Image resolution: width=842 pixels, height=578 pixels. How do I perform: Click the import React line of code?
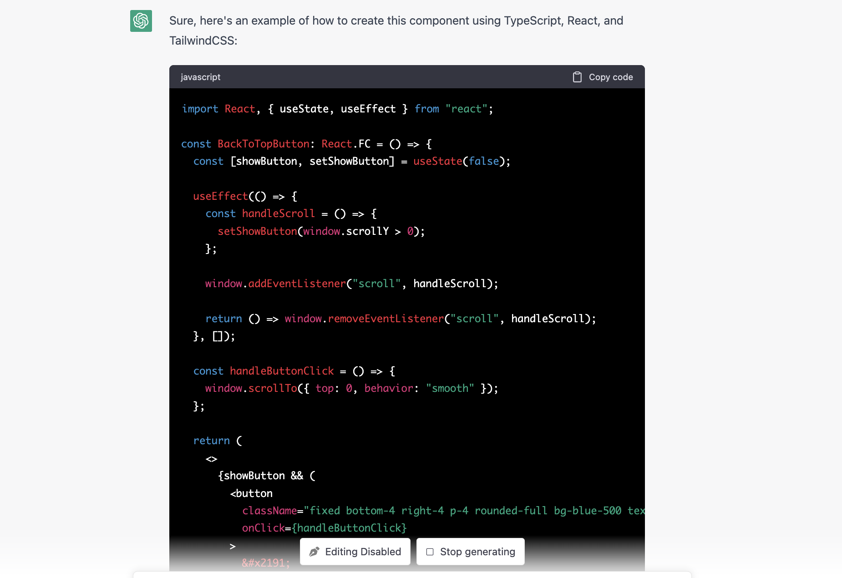point(337,109)
